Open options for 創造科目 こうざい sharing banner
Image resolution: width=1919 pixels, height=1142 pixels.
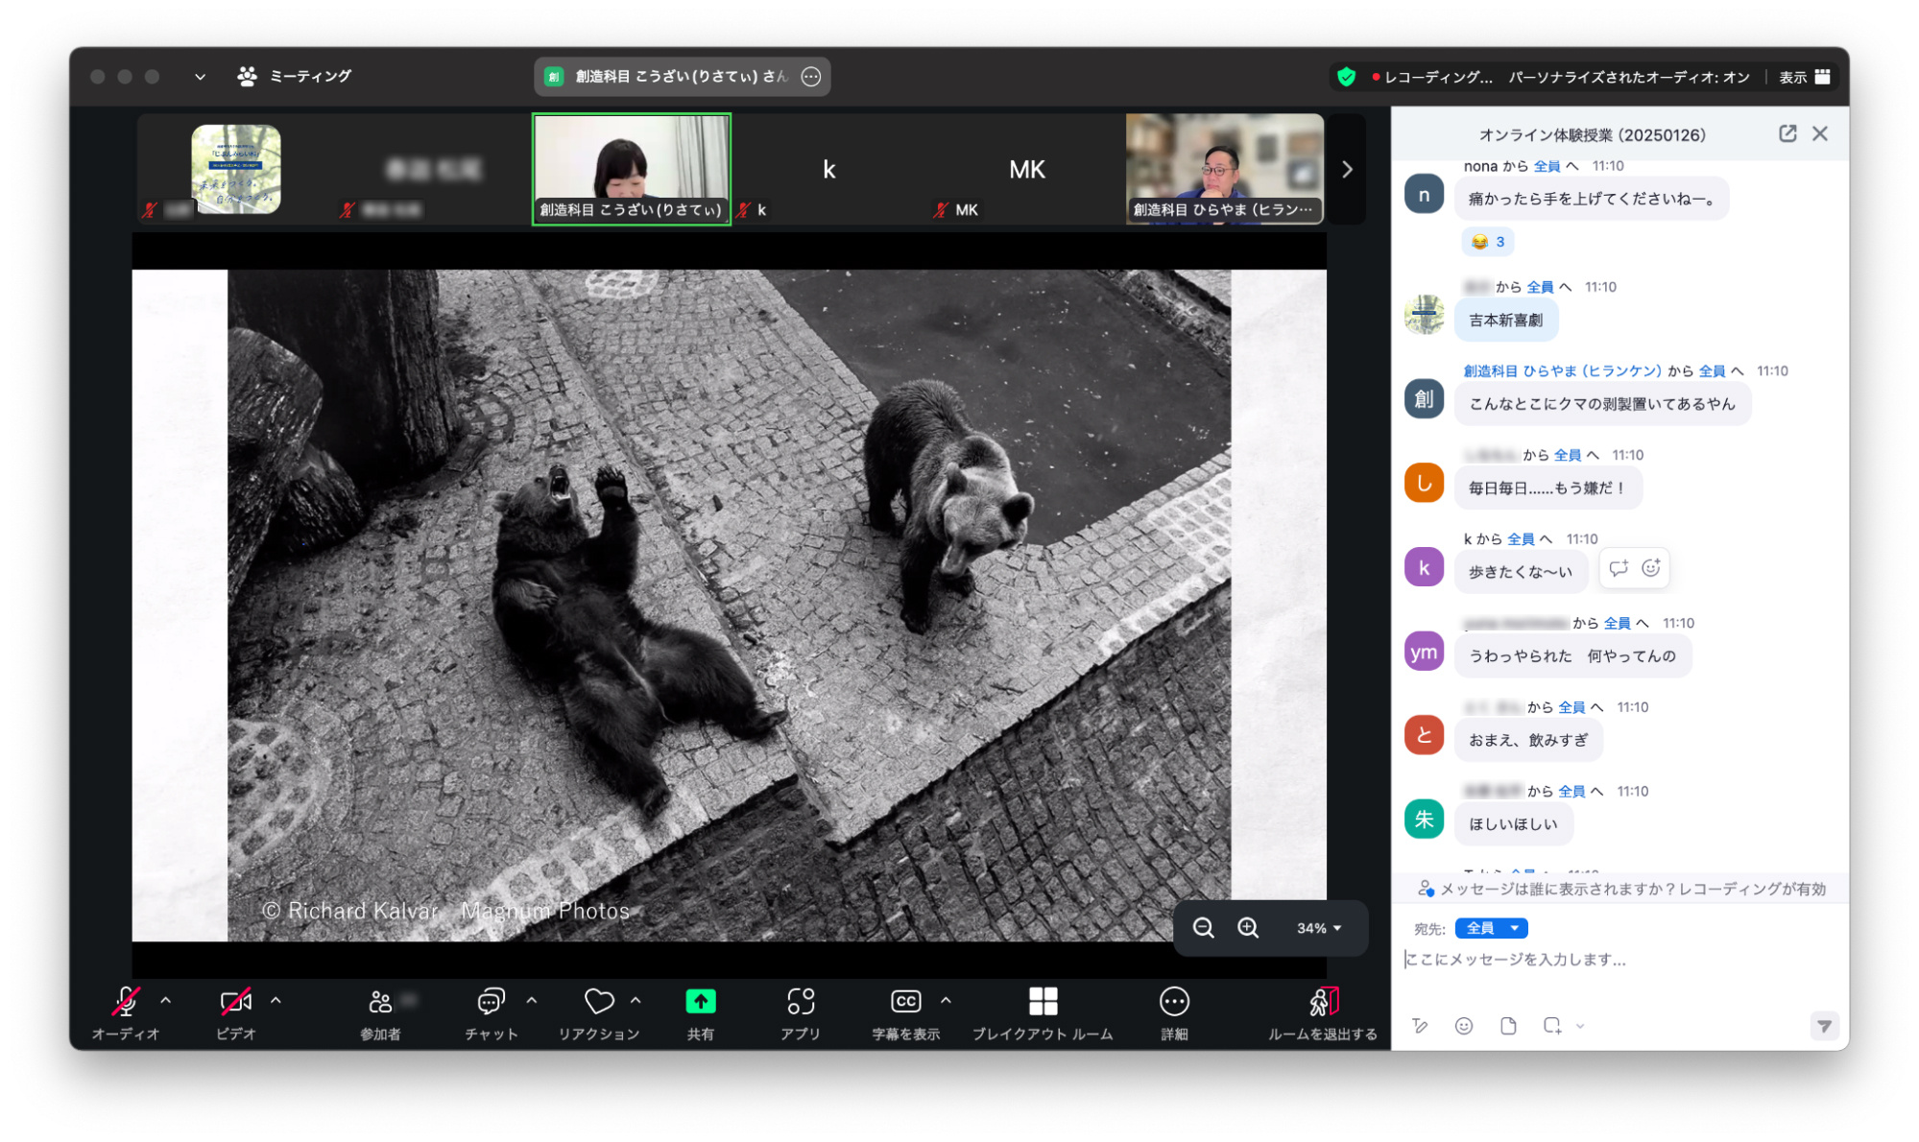pyautogui.click(x=811, y=77)
